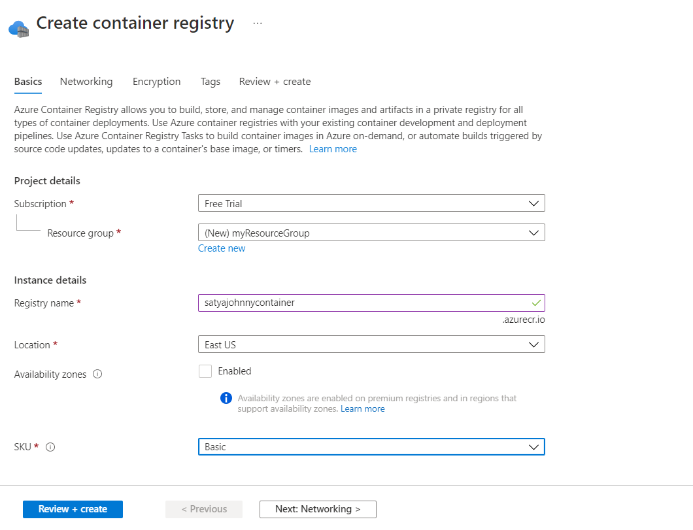Click the Create new resource group link
This screenshot has width=693, height=530.
(x=222, y=248)
